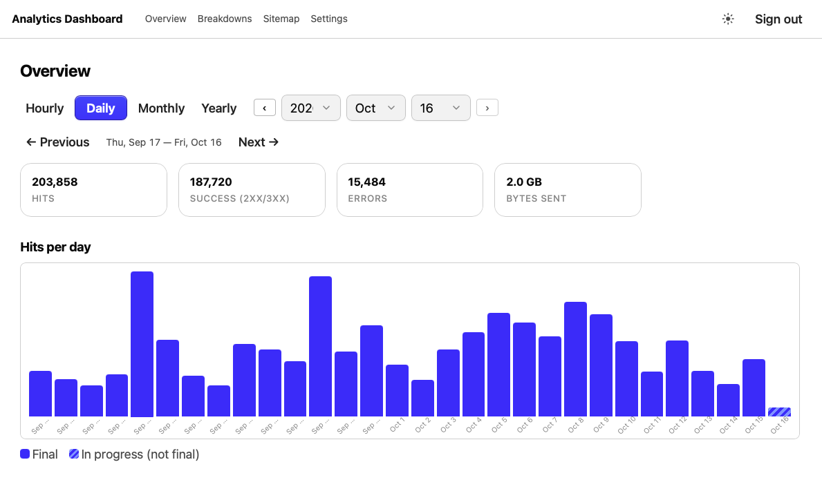Open the Oct month dropdown
Image resolution: width=822 pixels, height=480 pixels.
click(x=376, y=108)
